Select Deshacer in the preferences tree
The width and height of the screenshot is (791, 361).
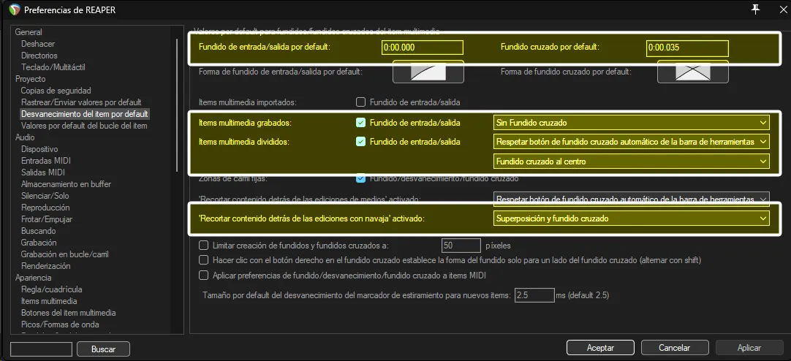(x=38, y=44)
